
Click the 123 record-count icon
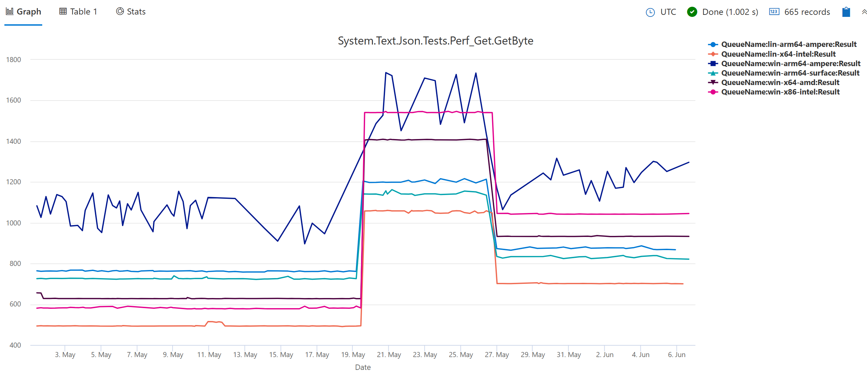coord(774,12)
